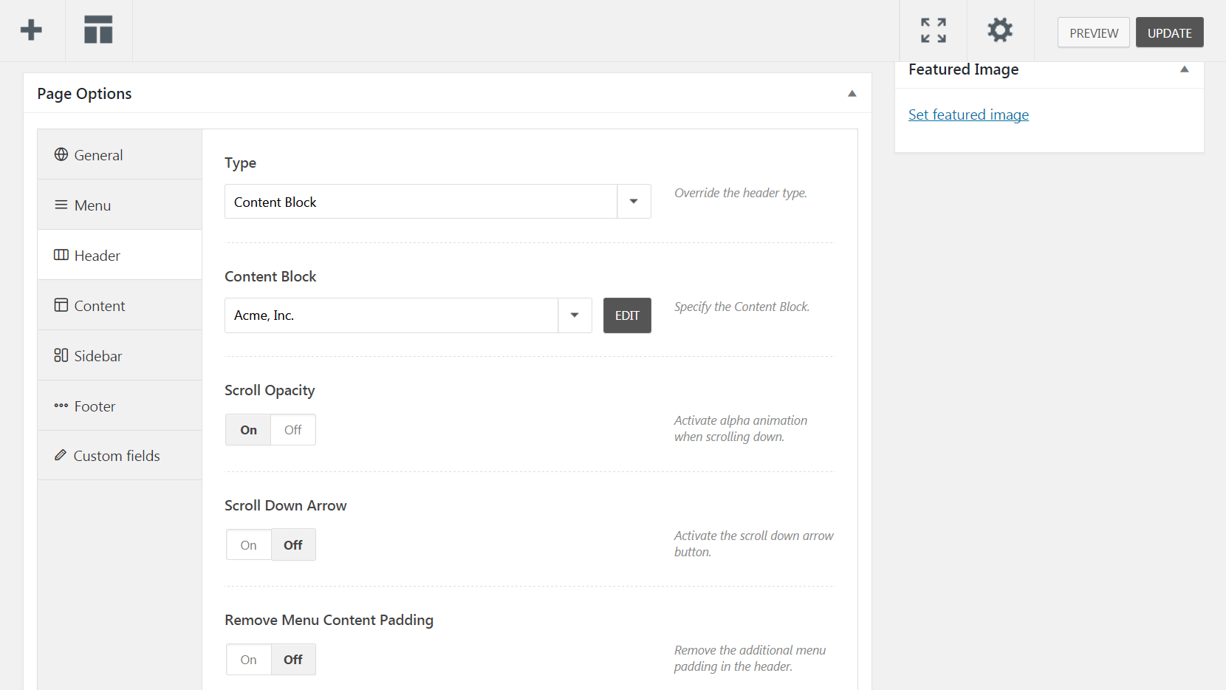Open the General options tab
This screenshot has width=1226, height=690.
click(x=120, y=154)
